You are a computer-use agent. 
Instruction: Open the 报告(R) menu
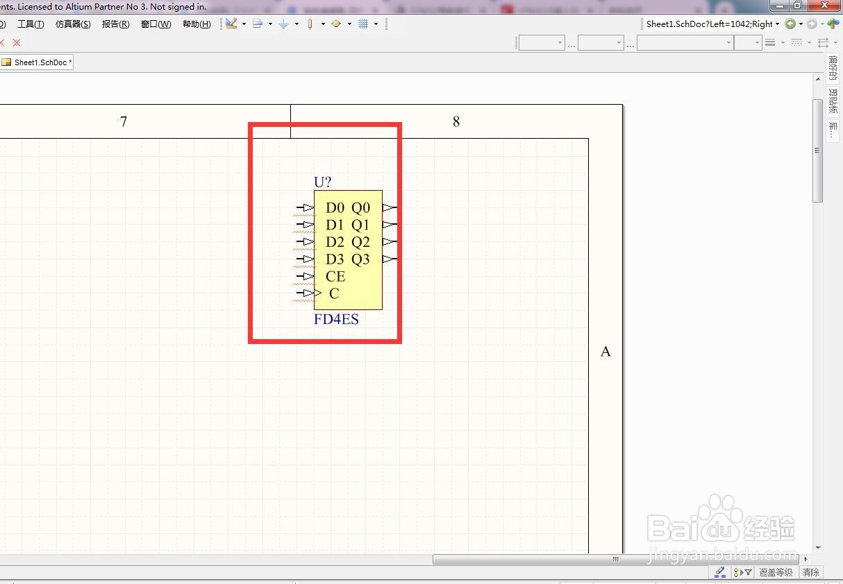tap(115, 24)
